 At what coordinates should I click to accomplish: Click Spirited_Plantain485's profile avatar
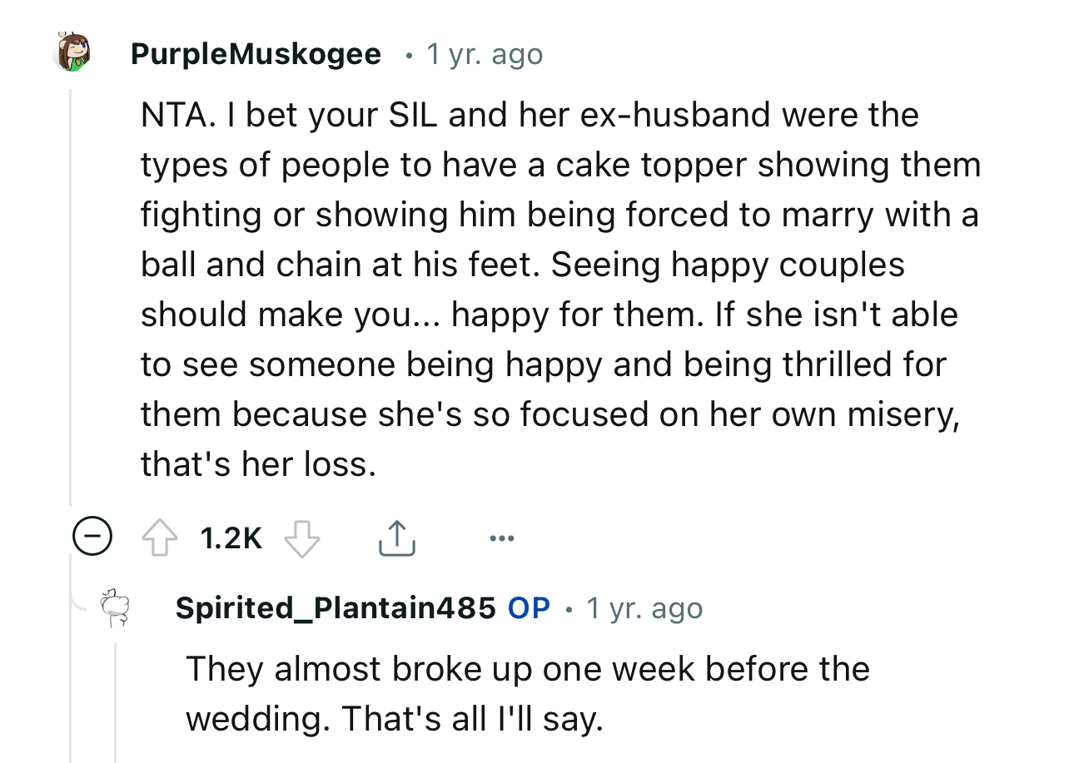click(117, 607)
